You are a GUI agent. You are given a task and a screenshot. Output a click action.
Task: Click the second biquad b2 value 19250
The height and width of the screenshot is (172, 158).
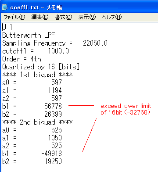point(53,161)
